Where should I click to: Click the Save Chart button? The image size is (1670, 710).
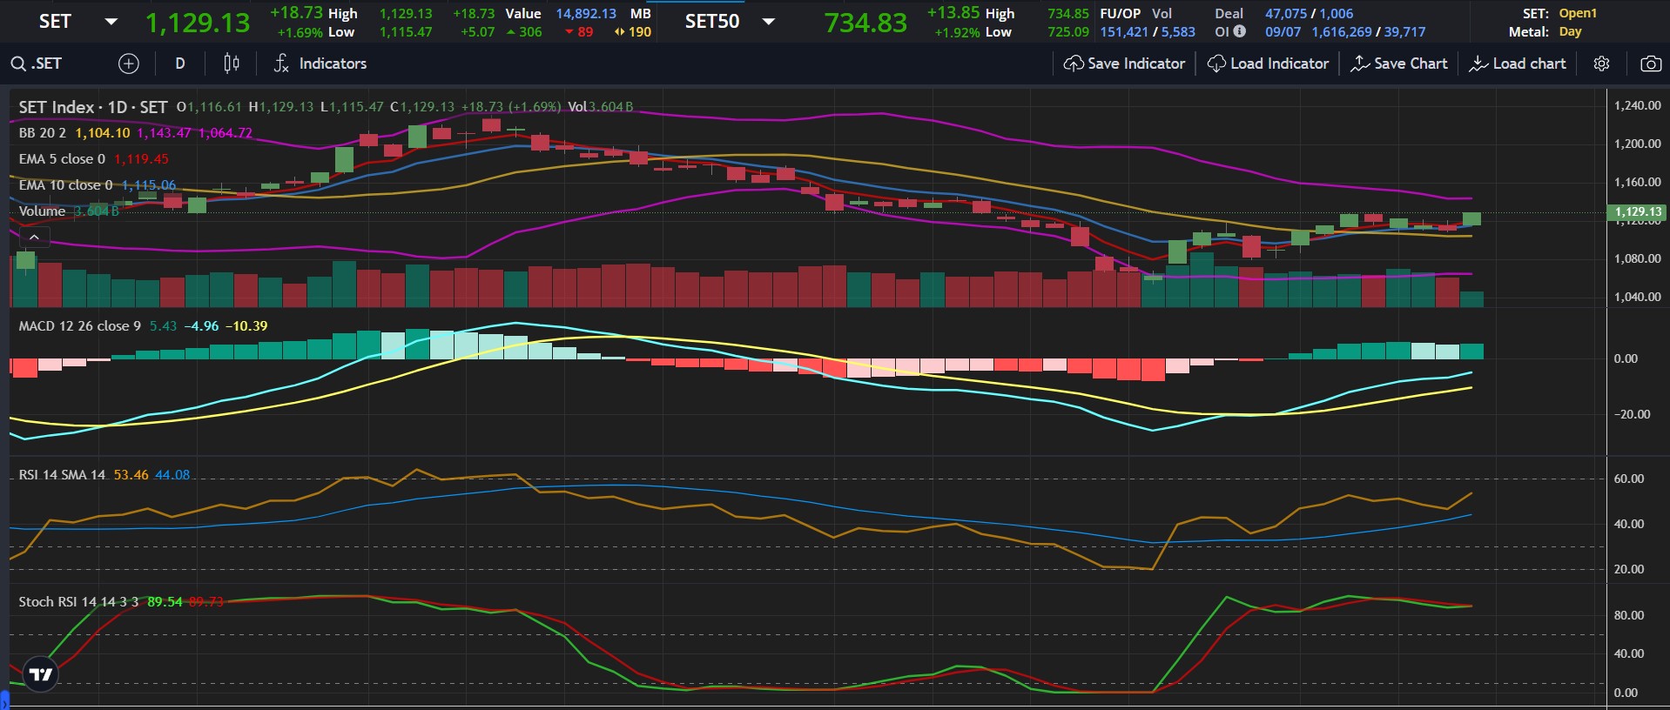1399,64
